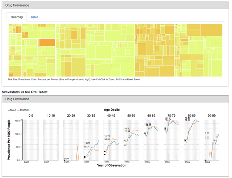Select the big tan box at treemap's top-right corner
232x178 pixels.
click(211, 30)
